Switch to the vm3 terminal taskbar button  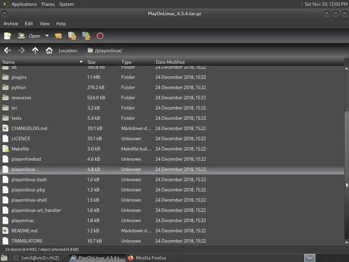point(37,258)
